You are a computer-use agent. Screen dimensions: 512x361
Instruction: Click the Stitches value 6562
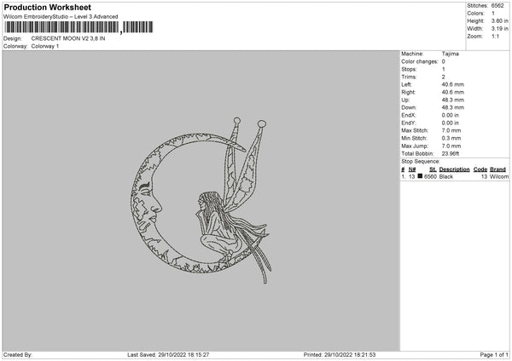click(497, 6)
